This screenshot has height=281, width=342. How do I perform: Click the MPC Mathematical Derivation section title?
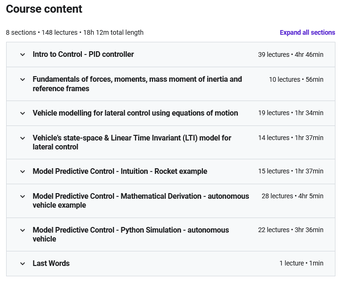tap(141, 201)
